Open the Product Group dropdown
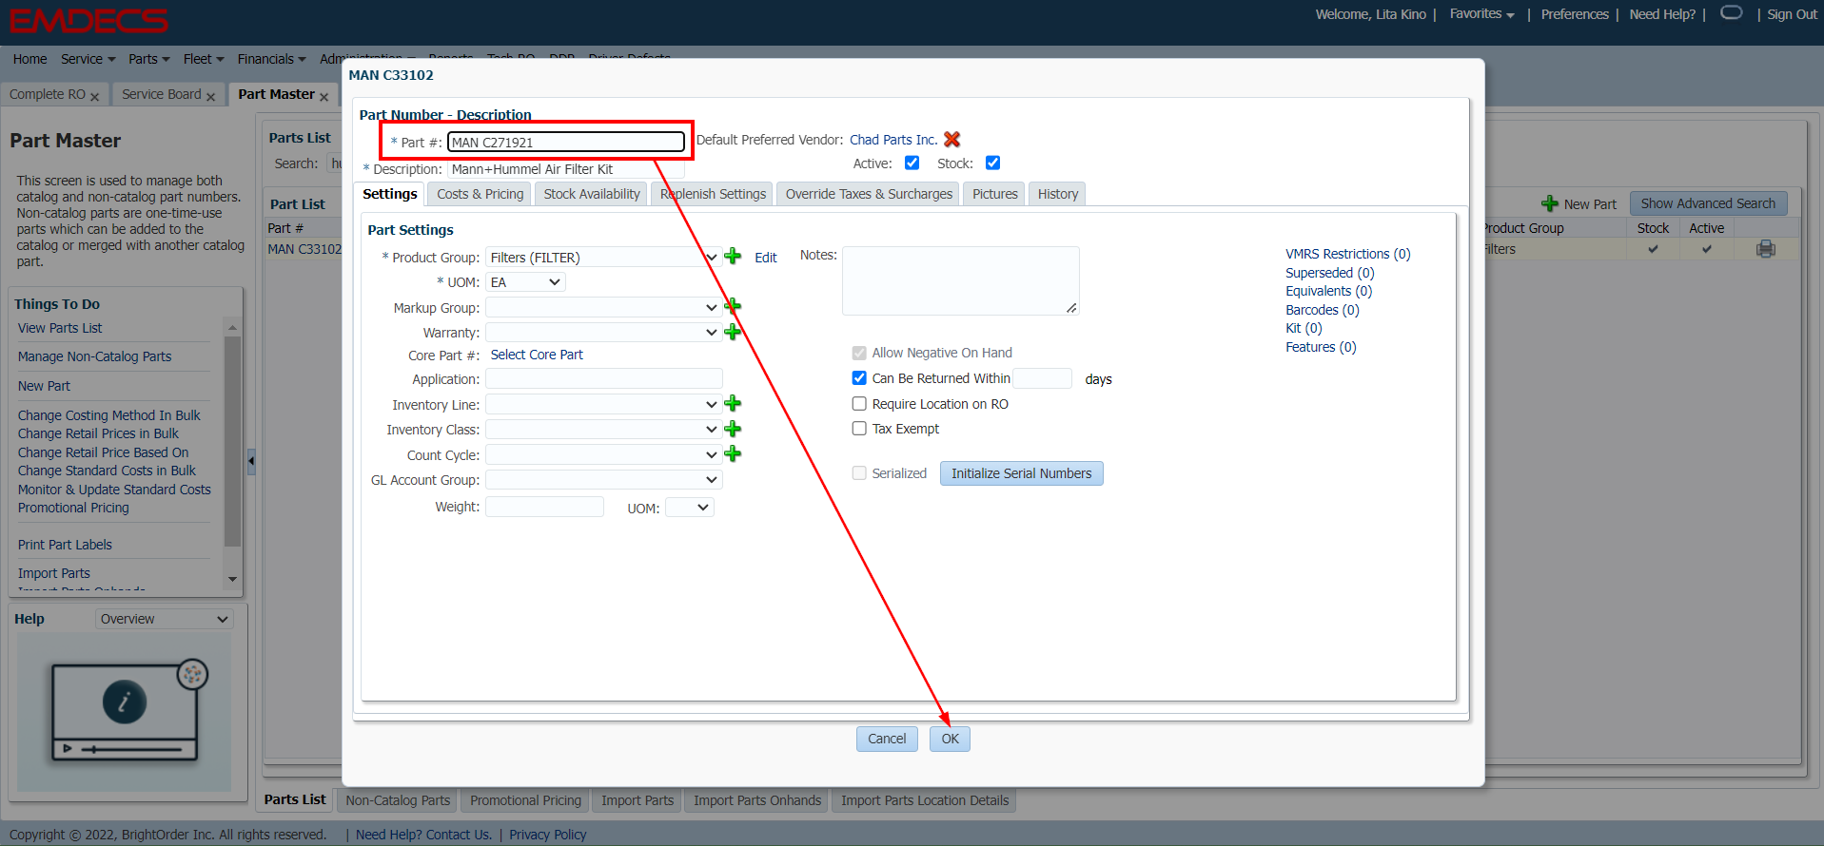The width and height of the screenshot is (1824, 846). (603, 257)
